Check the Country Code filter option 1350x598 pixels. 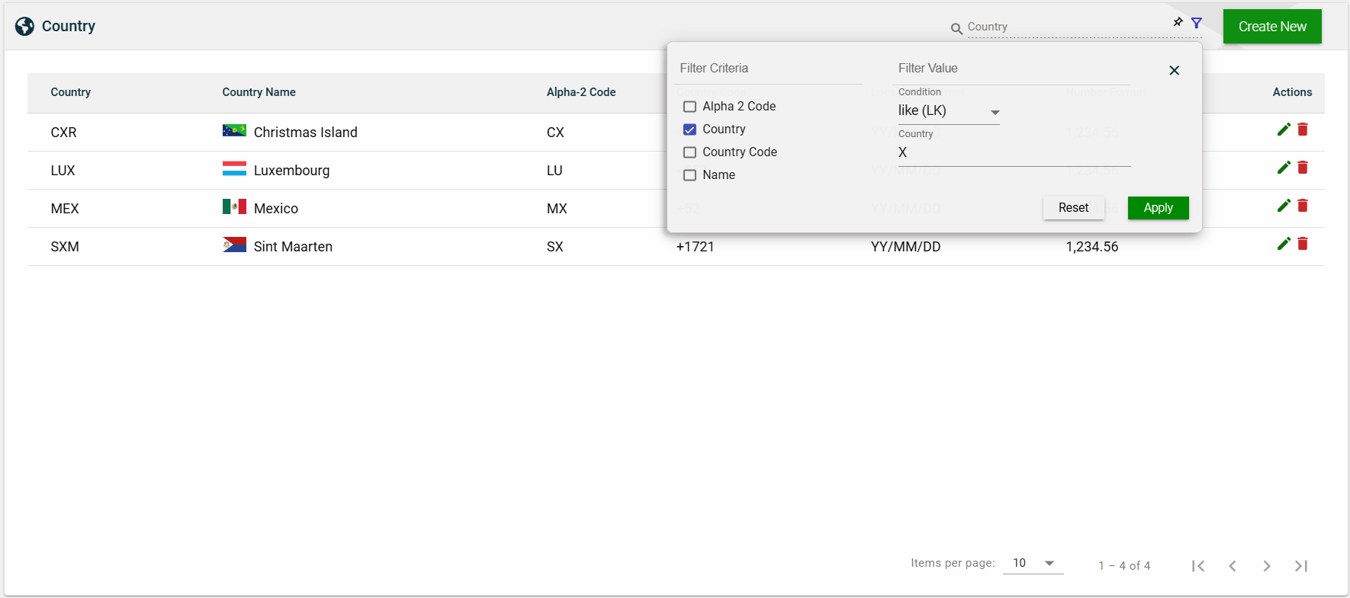pos(689,152)
